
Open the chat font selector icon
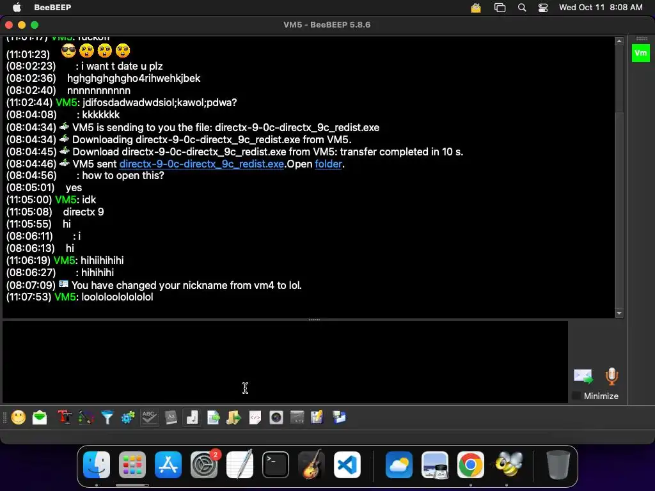pos(65,417)
